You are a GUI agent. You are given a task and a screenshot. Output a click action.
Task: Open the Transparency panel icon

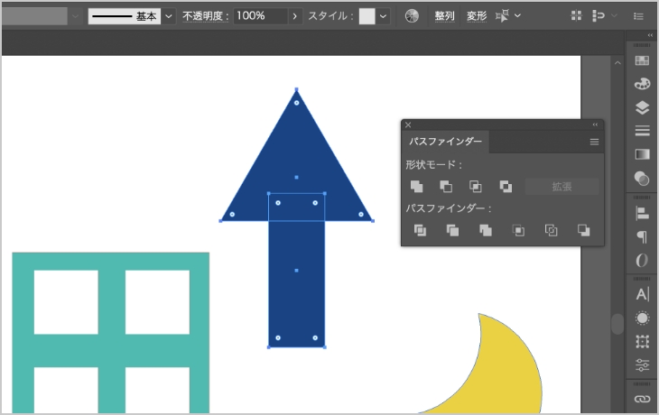(642, 179)
